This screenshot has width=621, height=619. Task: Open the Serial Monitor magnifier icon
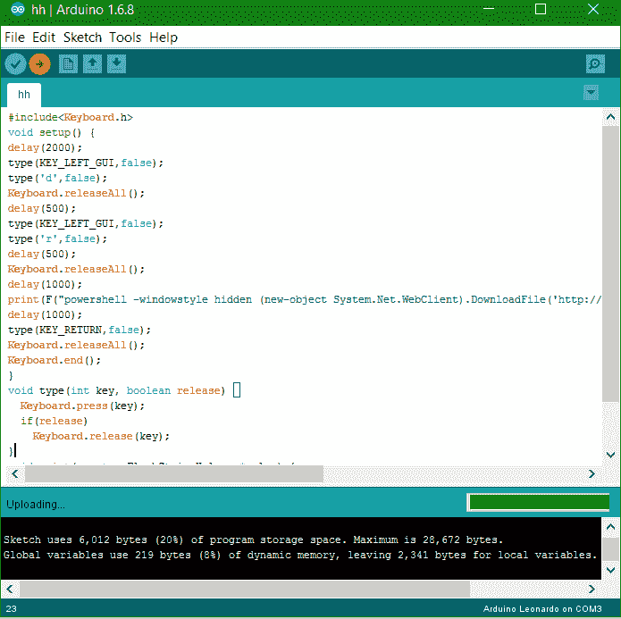tap(595, 63)
